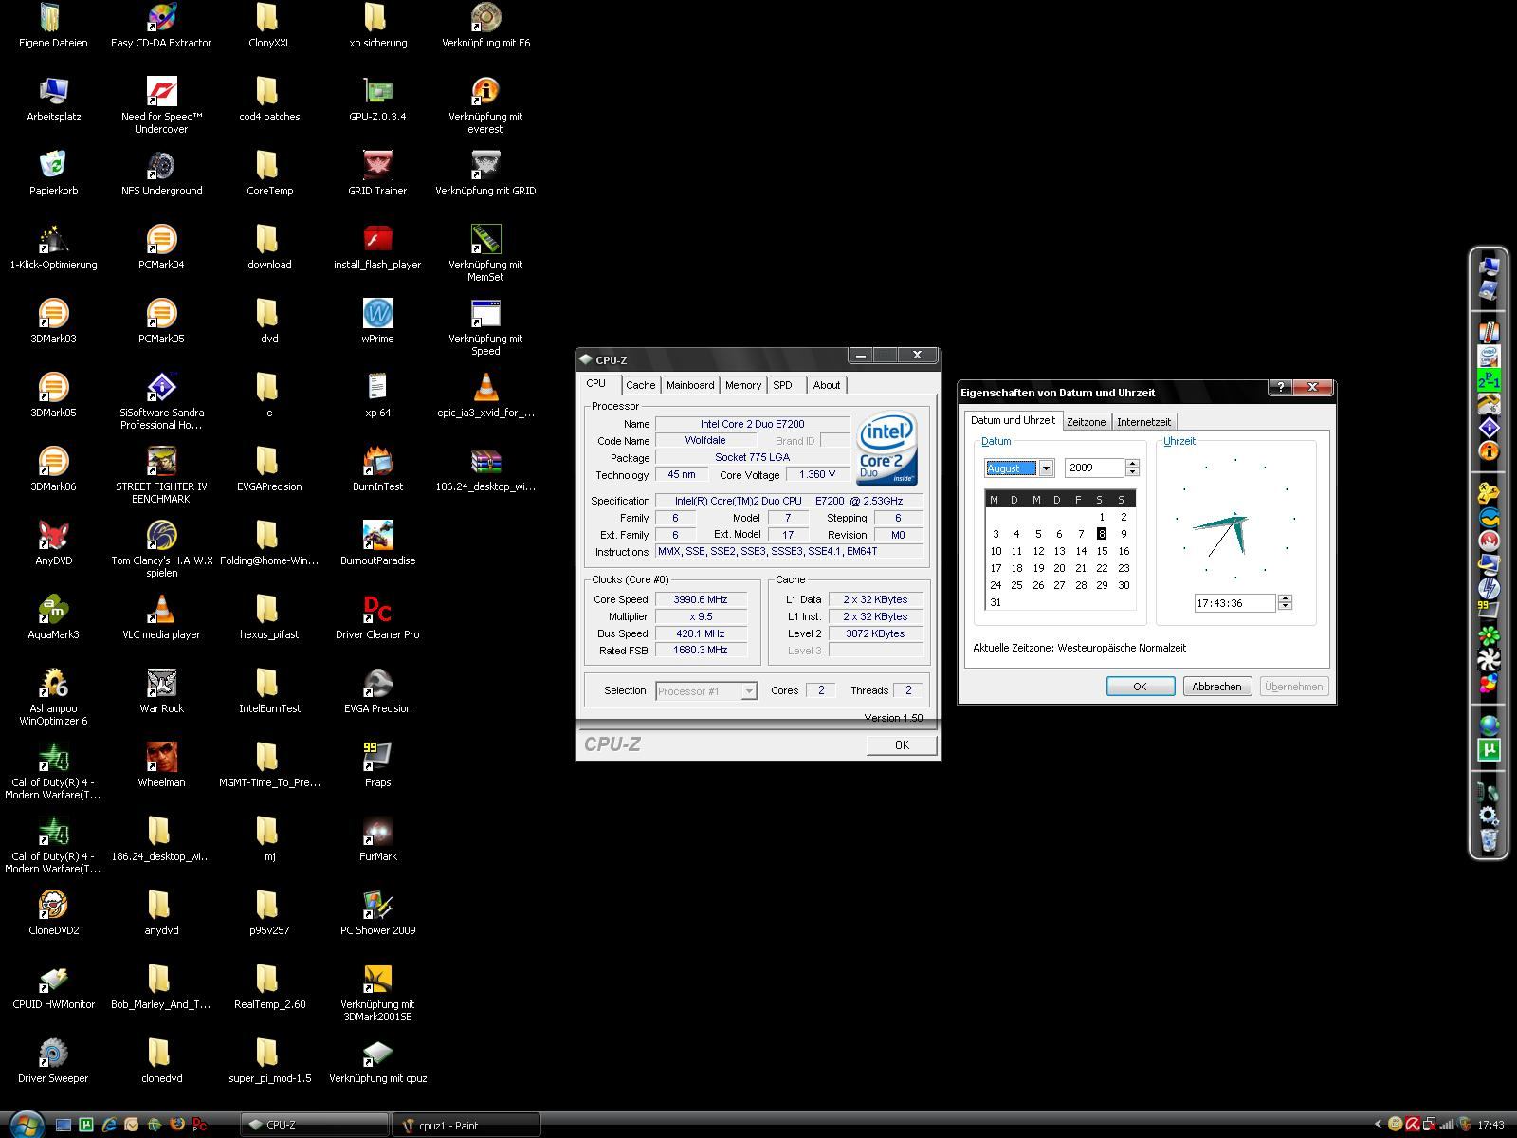Confirm the date dialog with OK
The image size is (1517, 1138).
(x=1141, y=687)
